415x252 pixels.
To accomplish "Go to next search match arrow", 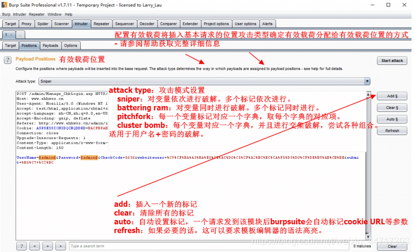I will tap(60, 246).
